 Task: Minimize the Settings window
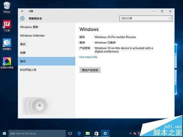point(154,11)
